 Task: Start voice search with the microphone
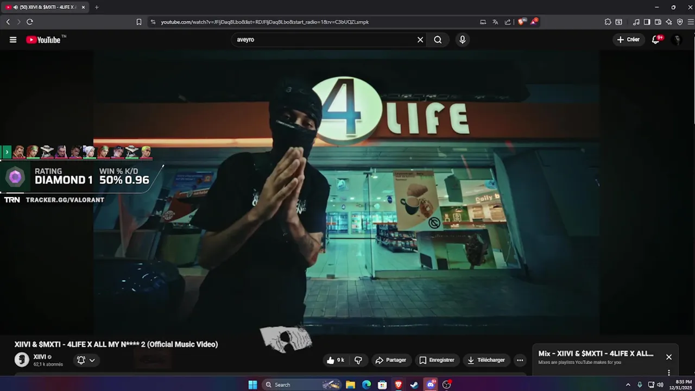[x=462, y=40]
